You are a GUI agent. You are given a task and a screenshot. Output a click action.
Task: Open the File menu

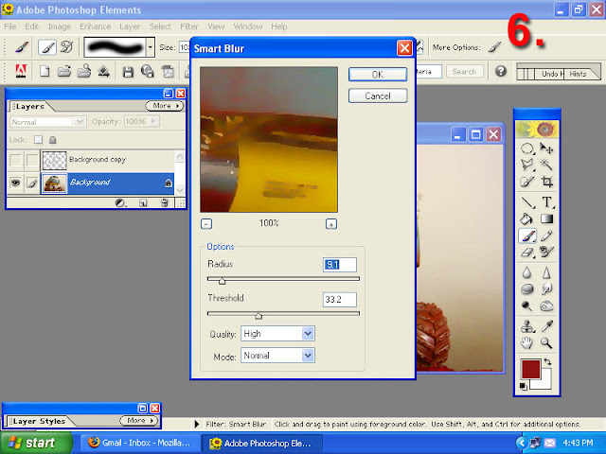point(10,26)
